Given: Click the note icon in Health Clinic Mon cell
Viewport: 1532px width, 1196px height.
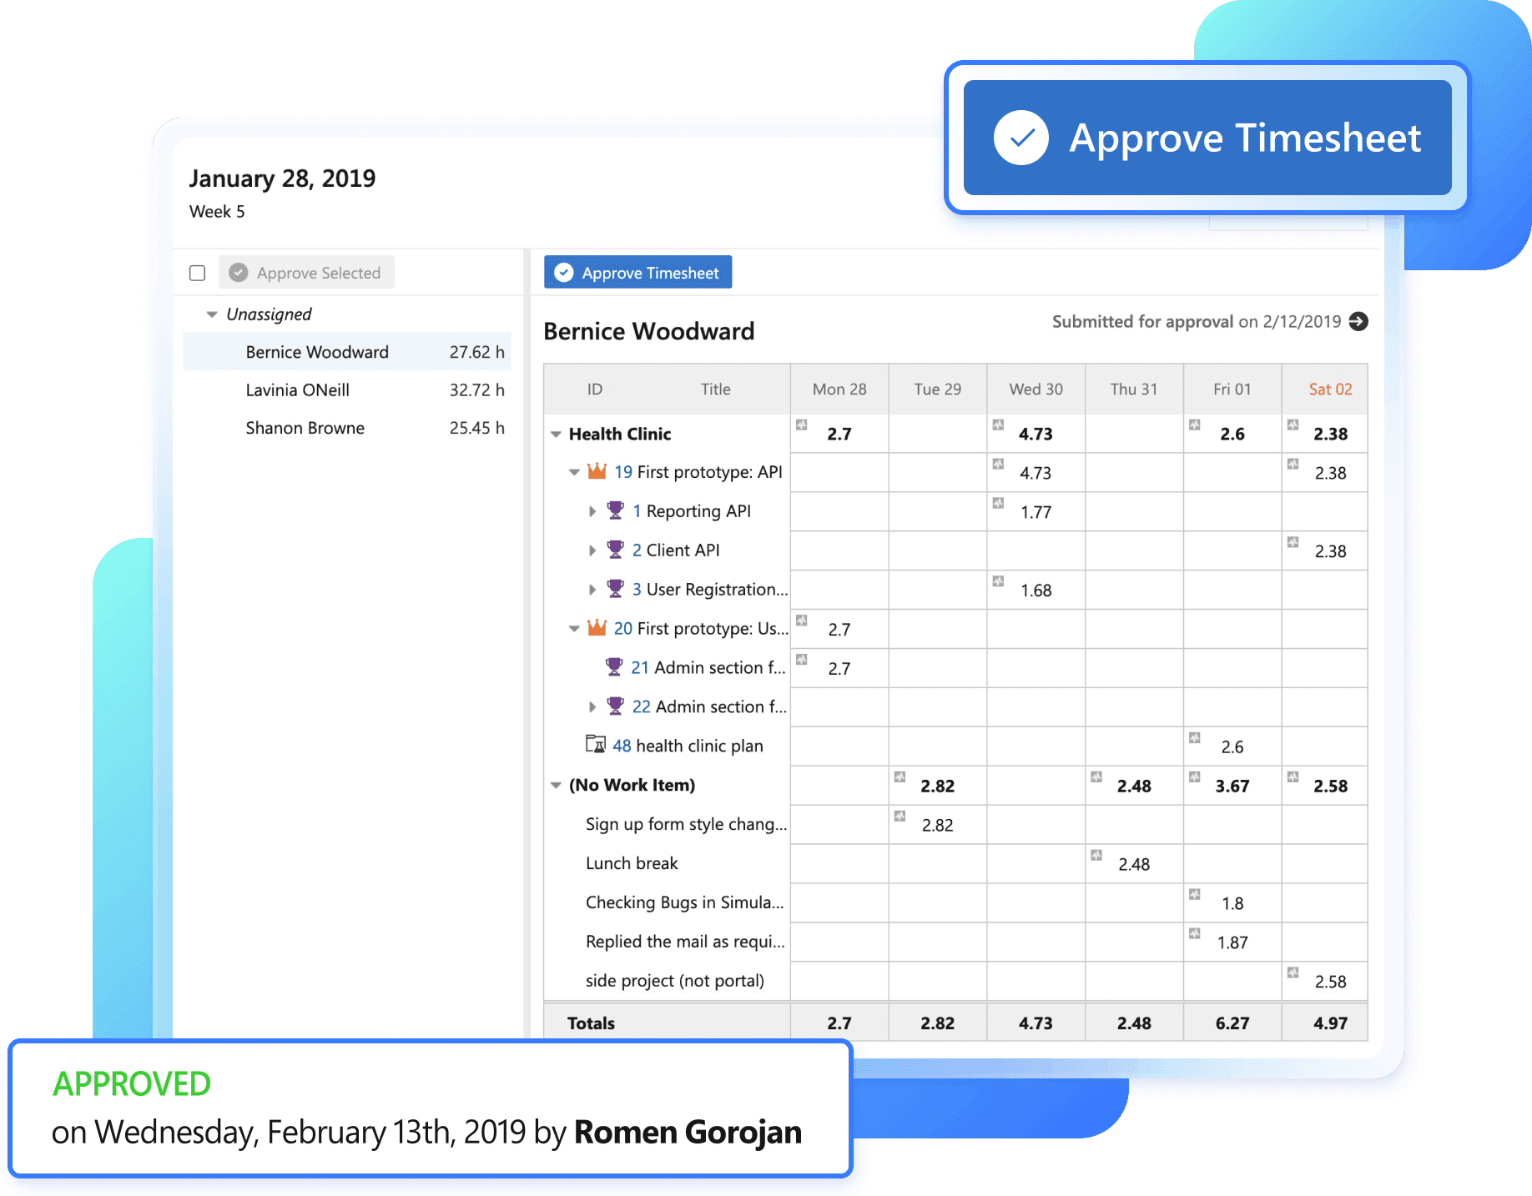Looking at the screenshot, I should click(x=802, y=425).
